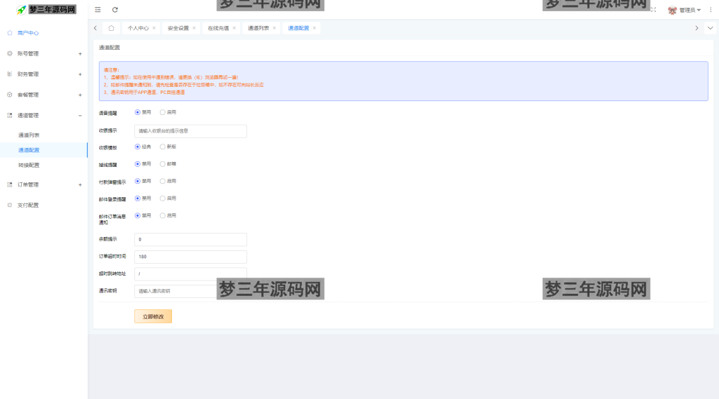719x399 pixels.
Task: Expand 财务管理 with its plus sign
Action: tap(80, 74)
